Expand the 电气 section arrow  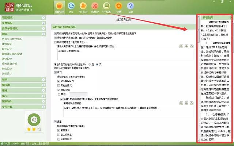coord(43,96)
